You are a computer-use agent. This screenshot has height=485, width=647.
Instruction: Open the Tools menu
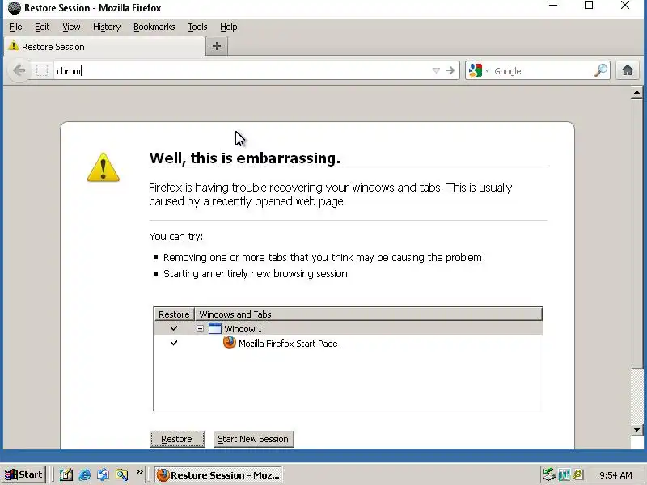point(197,27)
